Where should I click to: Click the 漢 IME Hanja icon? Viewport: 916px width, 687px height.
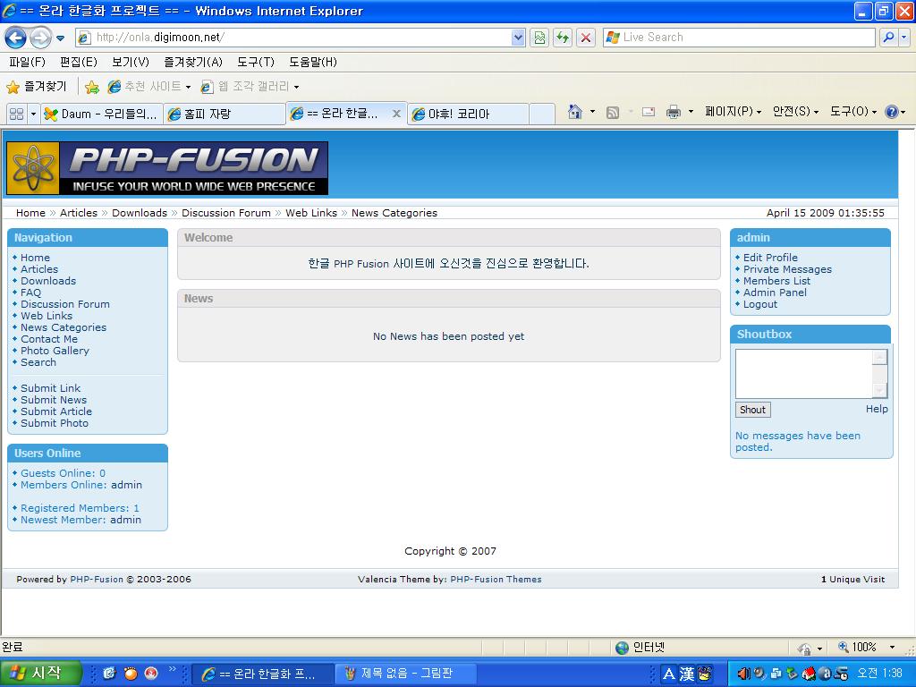(686, 674)
